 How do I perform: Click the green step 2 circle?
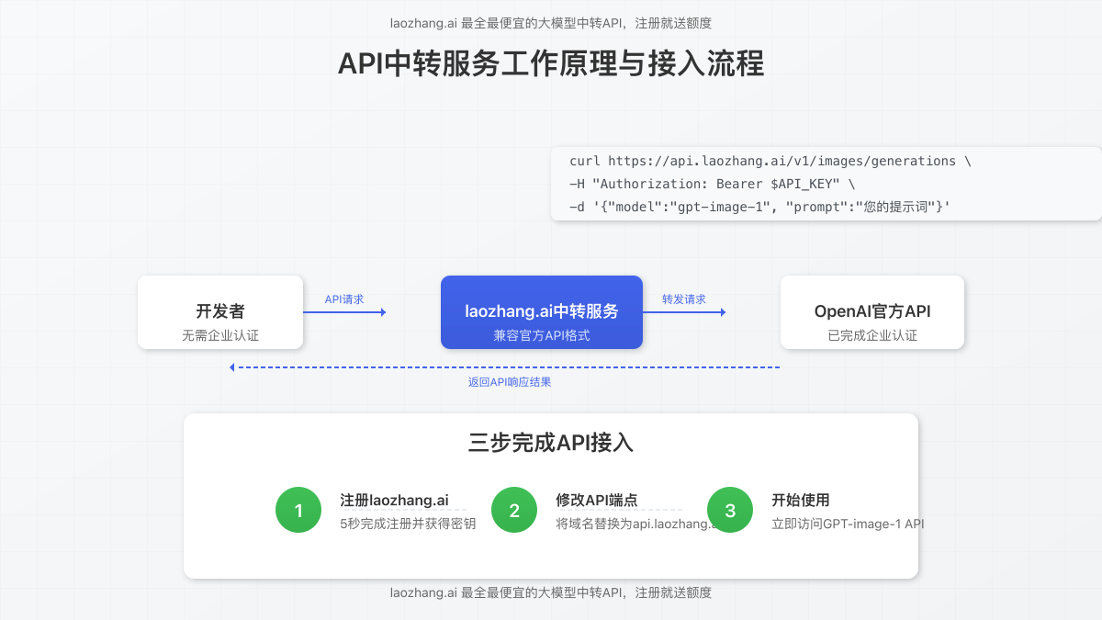514,510
